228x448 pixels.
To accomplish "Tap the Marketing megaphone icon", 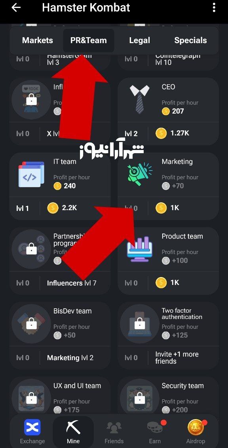I will pyautogui.click(x=140, y=174).
